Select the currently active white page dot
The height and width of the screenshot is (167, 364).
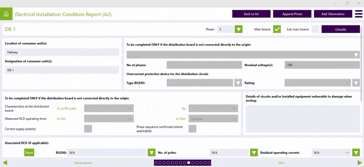pyautogui.click(x=188, y=162)
